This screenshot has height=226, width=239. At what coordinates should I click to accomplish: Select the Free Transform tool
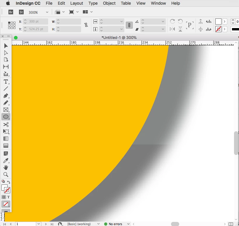(6, 132)
